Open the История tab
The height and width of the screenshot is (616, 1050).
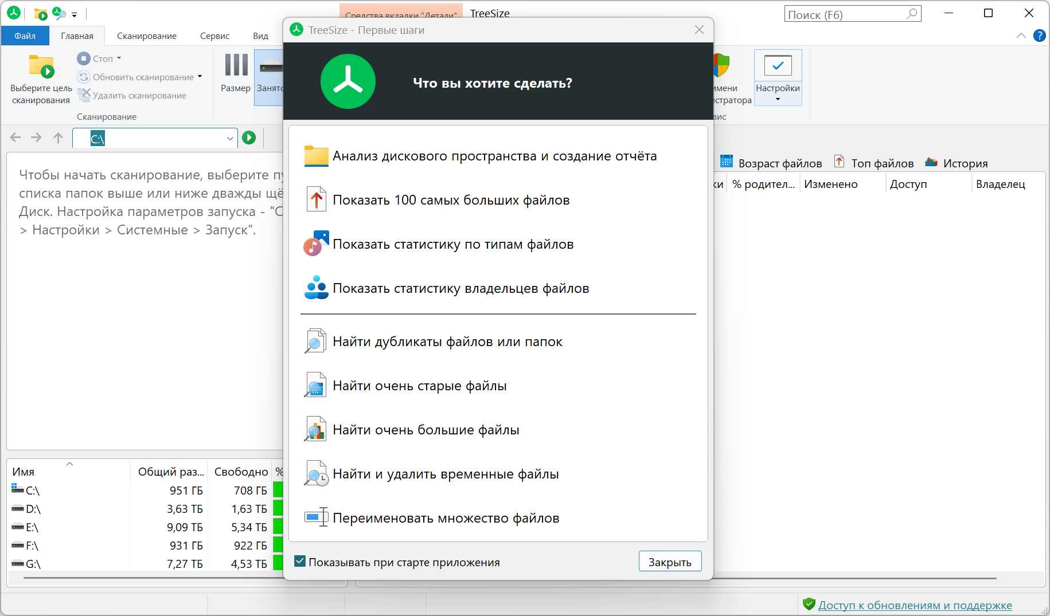[x=957, y=163]
